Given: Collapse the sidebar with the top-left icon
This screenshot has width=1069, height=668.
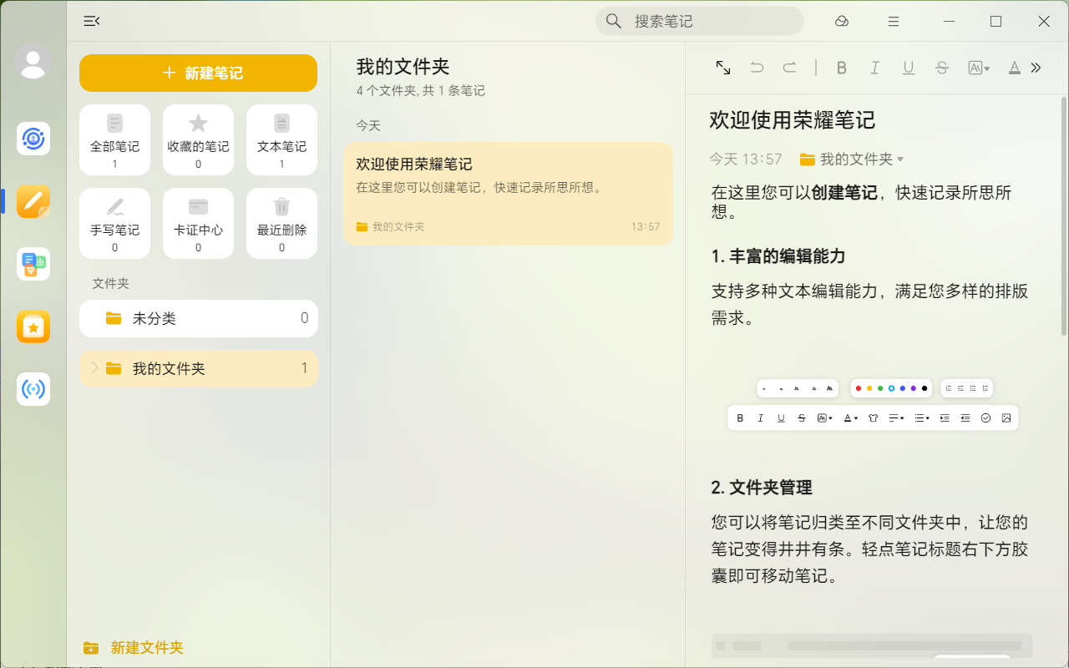Looking at the screenshot, I should [92, 22].
